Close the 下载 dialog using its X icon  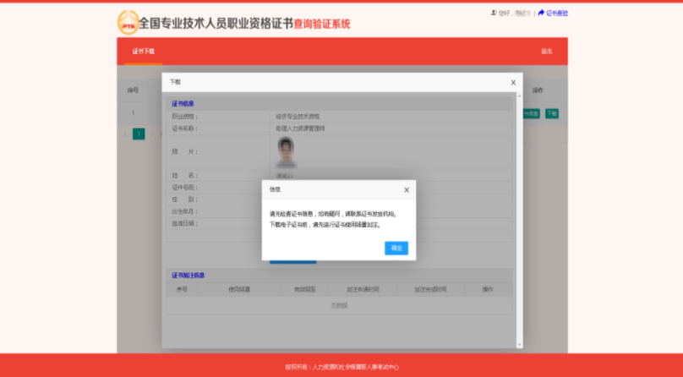pyautogui.click(x=513, y=82)
